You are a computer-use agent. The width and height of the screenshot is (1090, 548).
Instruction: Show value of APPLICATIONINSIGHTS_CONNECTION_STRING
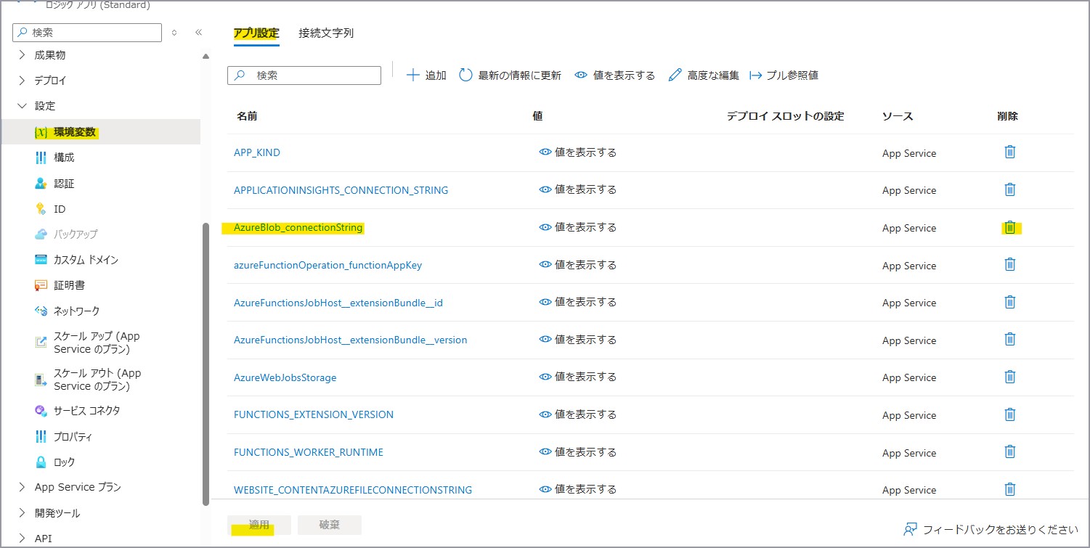pos(577,189)
